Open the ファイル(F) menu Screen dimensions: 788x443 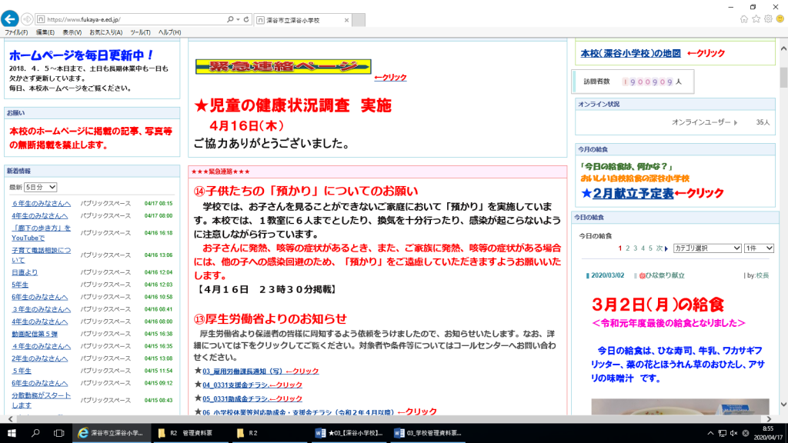pos(16,32)
